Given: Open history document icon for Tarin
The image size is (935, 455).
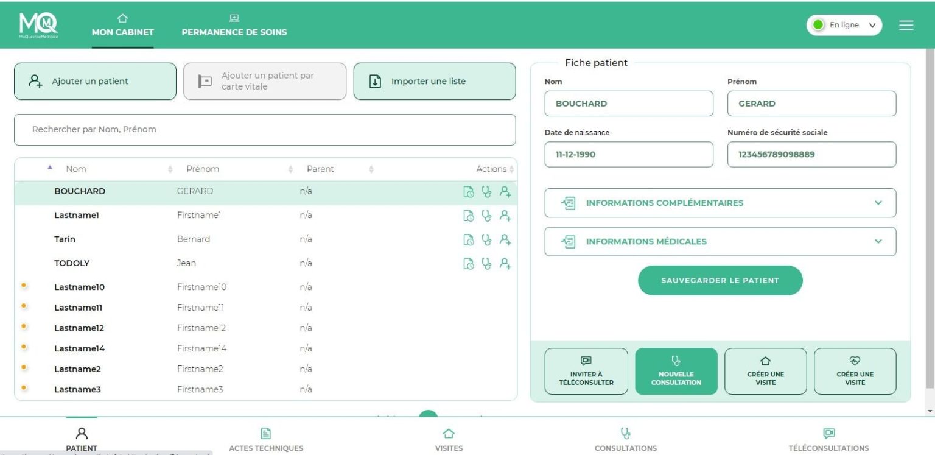Looking at the screenshot, I should tap(469, 239).
